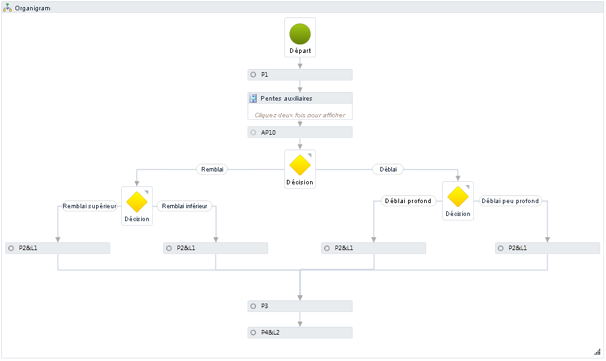Click the Organigramme panel title icon
The width and height of the screenshot is (606, 361).
[x=8, y=8]
